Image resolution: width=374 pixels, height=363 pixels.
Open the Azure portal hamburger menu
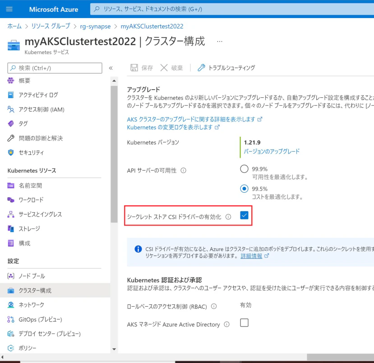click(9, 9)
